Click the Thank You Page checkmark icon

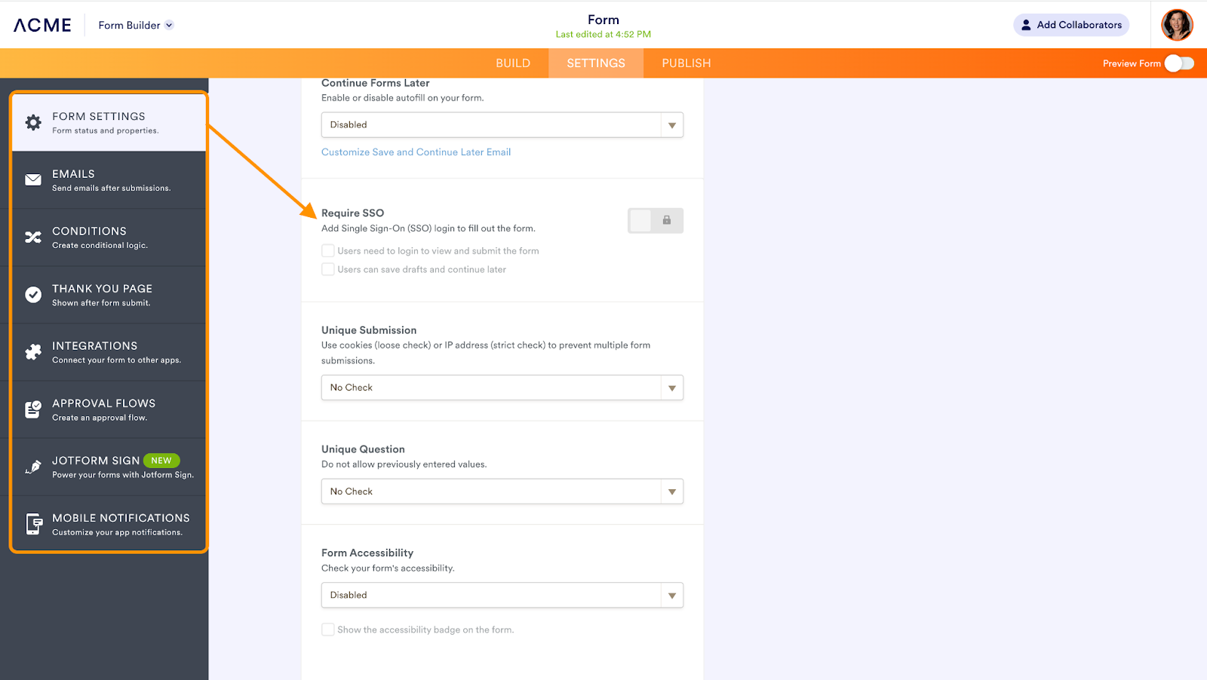coord(33,295)
